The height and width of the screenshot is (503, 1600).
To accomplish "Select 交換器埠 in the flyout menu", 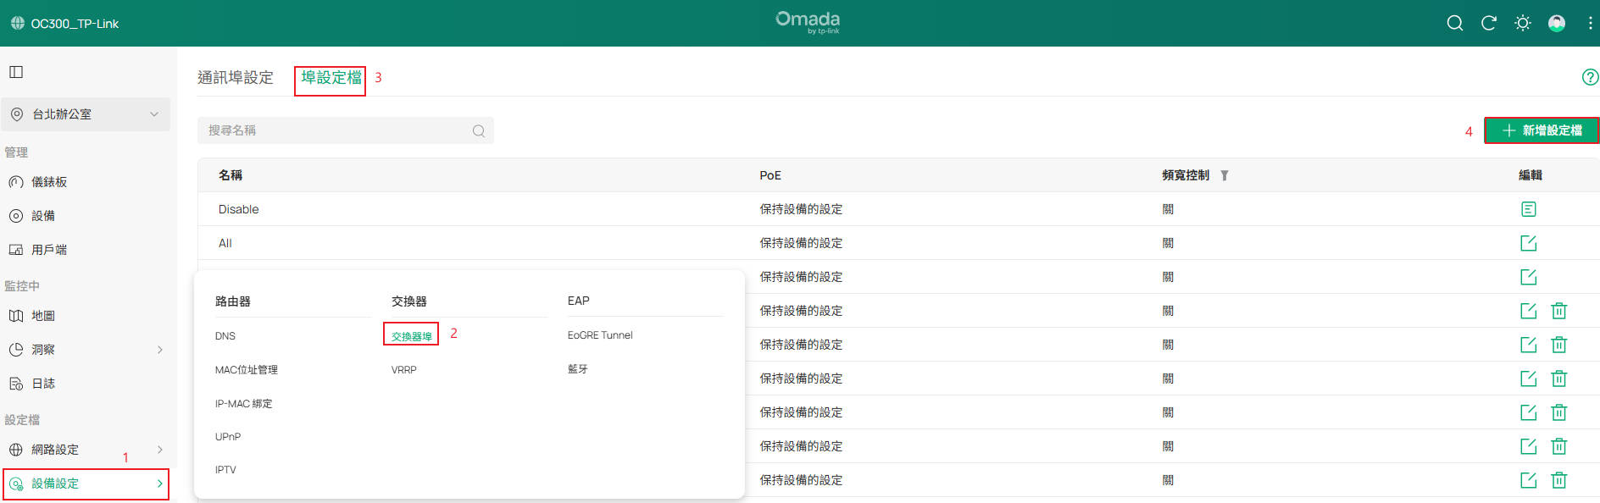I will tap(411, 336).
